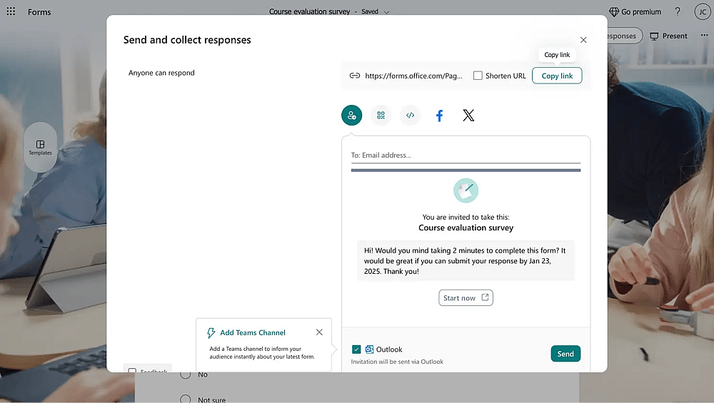Uncheck the Outlook invitation checkbox
714x403 pixels.
[x=356, y=350]
